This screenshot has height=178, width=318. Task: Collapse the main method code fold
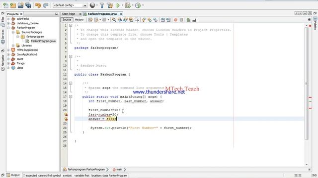[x=71, y=97]
